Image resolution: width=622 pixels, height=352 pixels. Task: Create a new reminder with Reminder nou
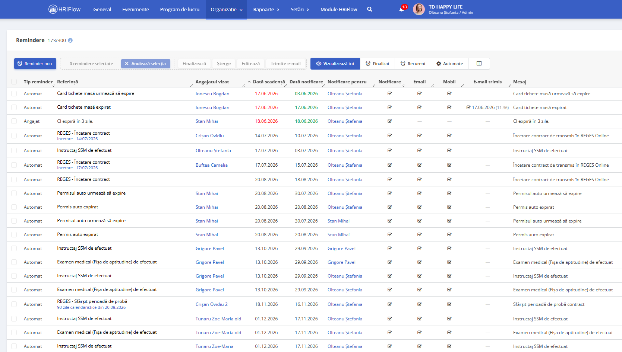coord(35,64)
